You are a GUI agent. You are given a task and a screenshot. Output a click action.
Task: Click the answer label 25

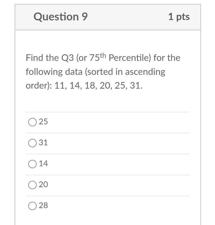(43, 122)
